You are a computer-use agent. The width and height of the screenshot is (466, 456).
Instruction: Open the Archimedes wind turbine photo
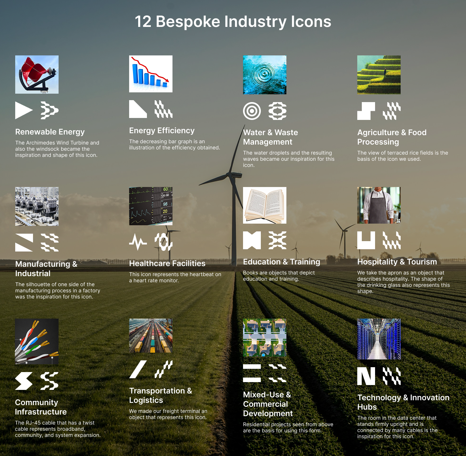tap(37, 75)
